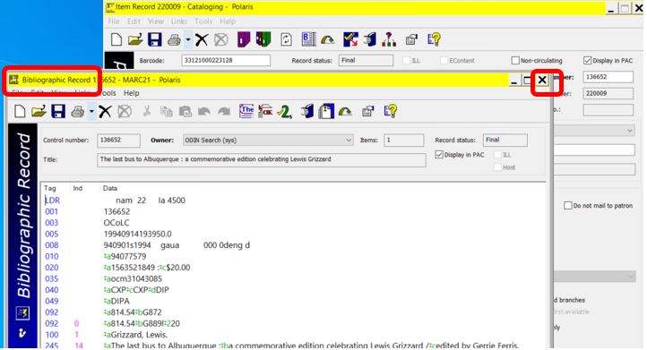Click 100 field Grizzard, Lewis.

[135, 335]
